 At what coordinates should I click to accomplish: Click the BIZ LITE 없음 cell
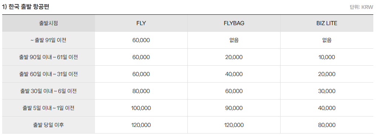(x=327, y=40)
